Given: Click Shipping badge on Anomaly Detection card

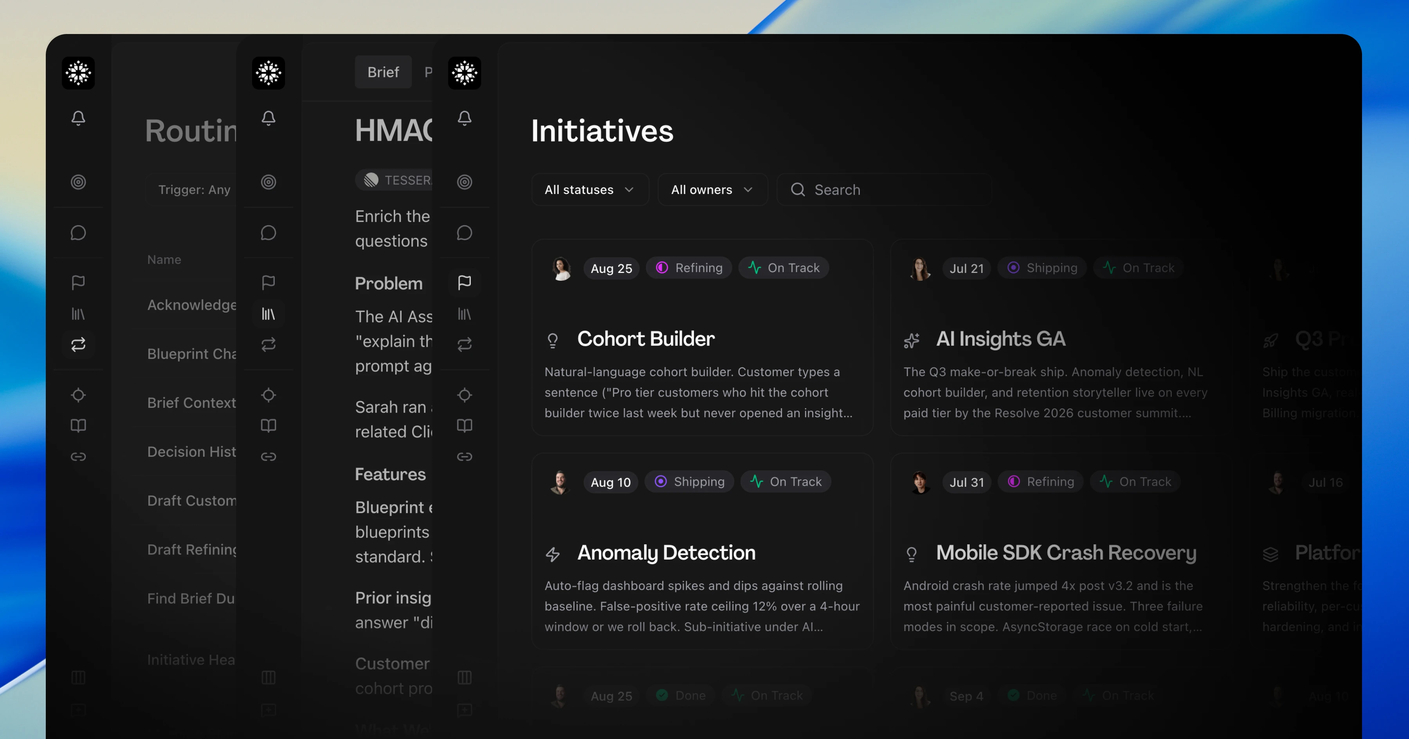Looking at the screenshot, I should click(x=689, y=482).
